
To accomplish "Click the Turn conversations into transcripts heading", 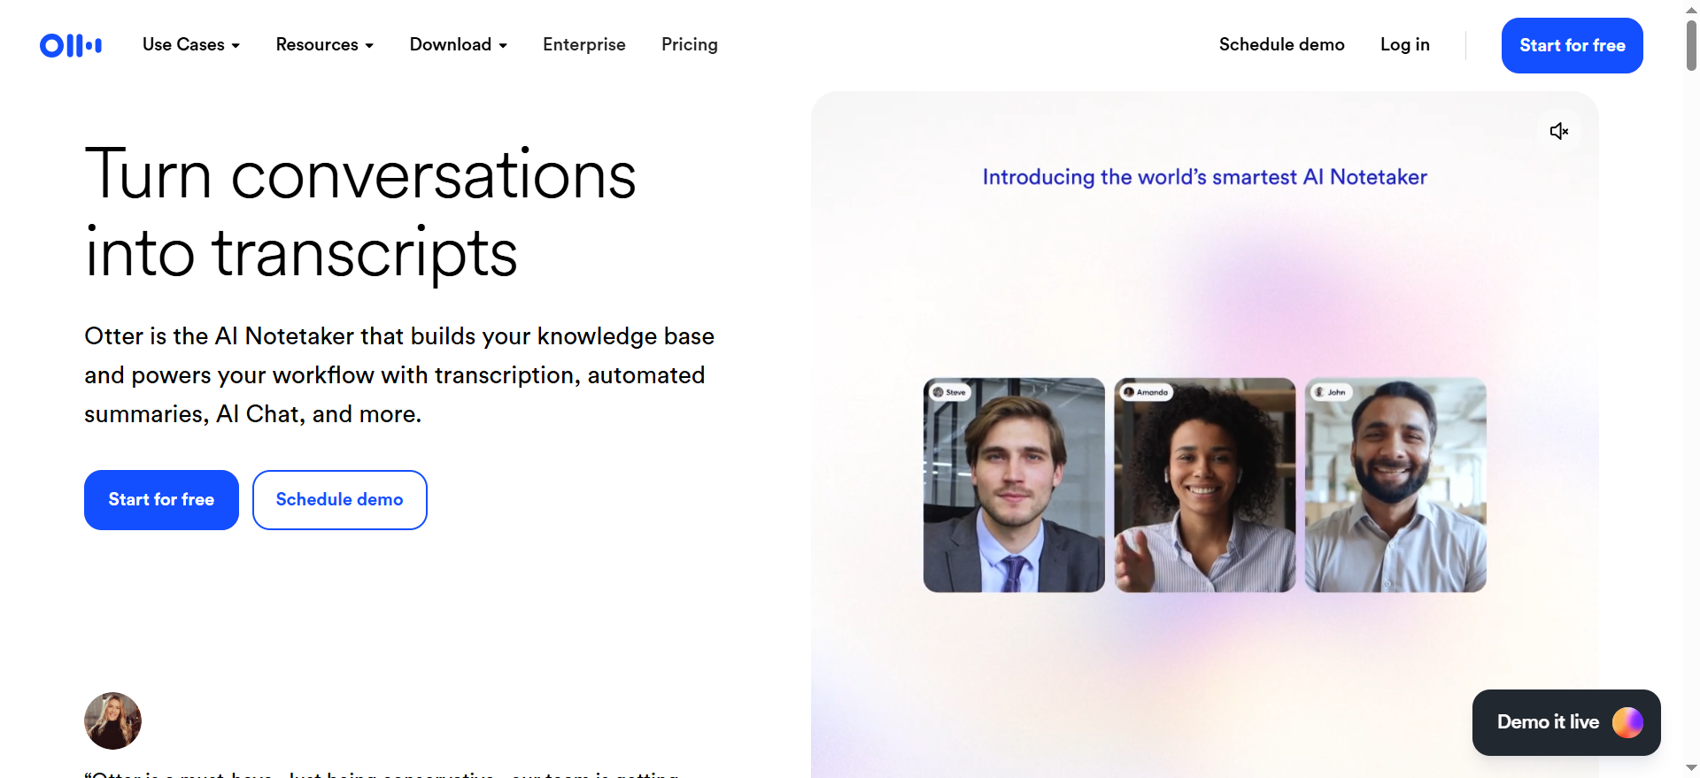I will pos(360,213).
